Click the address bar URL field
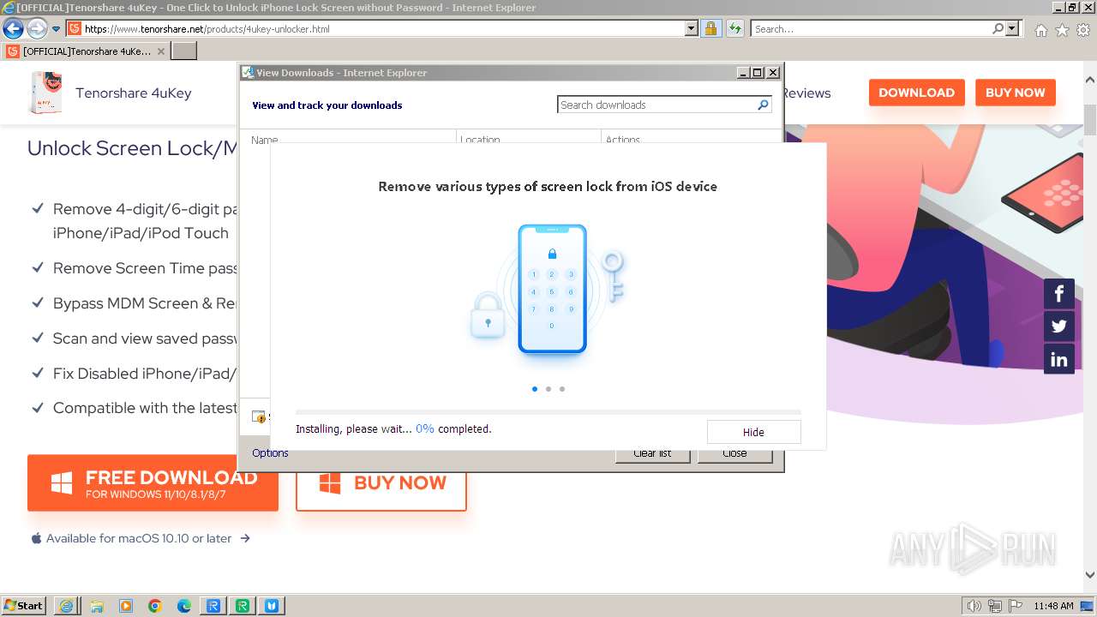The image size is (1097, 617). 375,28
